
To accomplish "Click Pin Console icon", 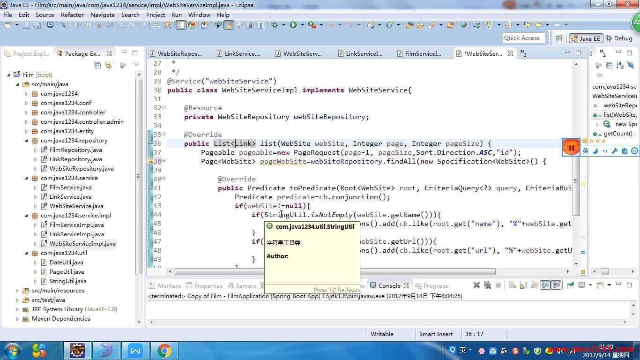I will (570, 285).
